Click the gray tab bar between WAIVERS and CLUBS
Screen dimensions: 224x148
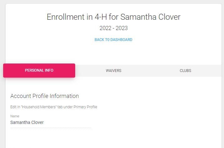pyautogui.click(x=150, y=71)
